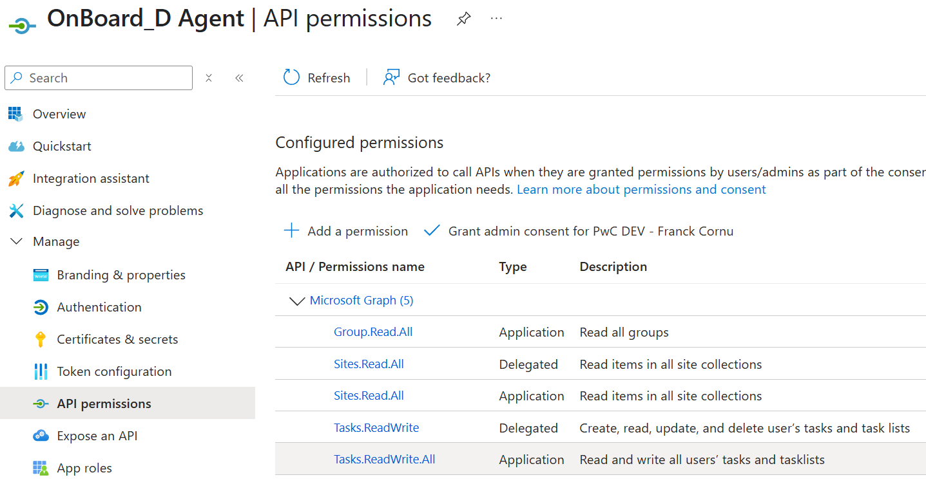Click the magnifier icon in the search box

click(17, 78)
